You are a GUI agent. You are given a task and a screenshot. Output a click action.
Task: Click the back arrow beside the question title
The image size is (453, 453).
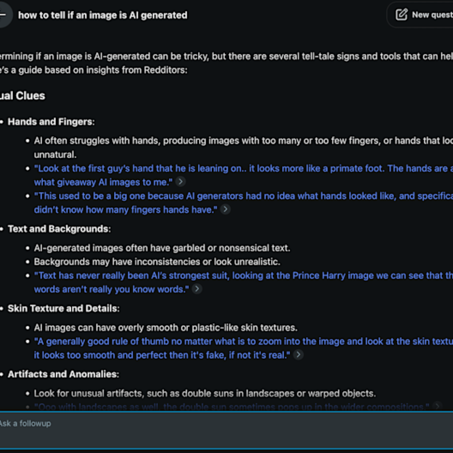pos(3,15)
